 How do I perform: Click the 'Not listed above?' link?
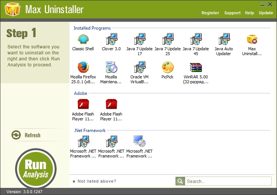97,181
